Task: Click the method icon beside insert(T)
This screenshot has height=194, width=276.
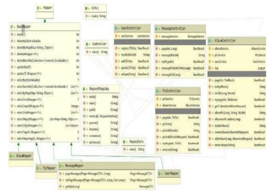Action: tap(12, 35)
